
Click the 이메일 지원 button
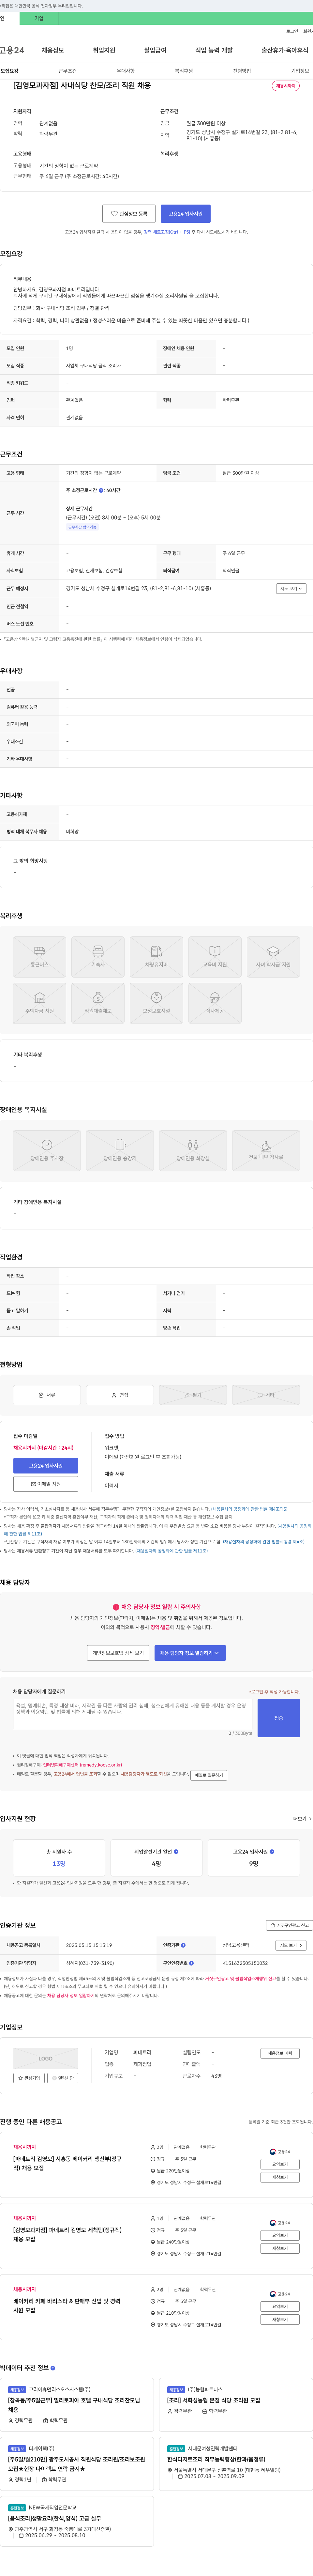click(46, 1484)
